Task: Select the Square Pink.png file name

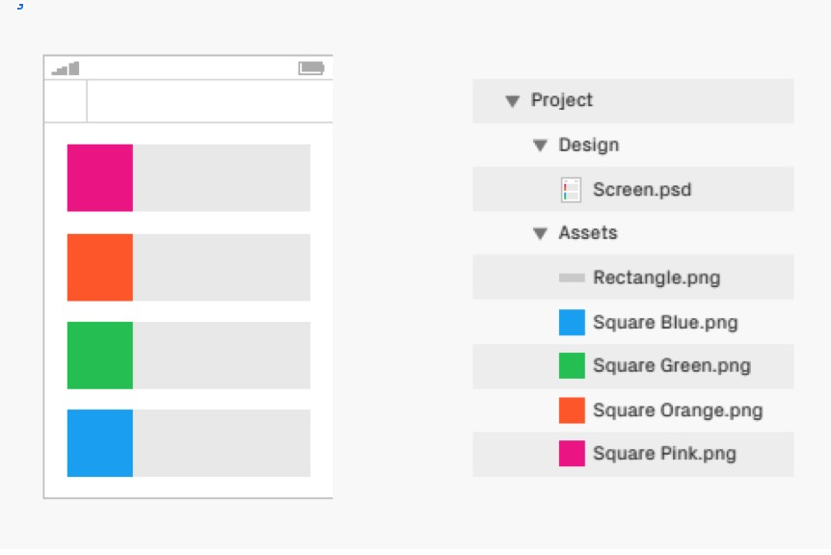Action: pyautogui.click(x=664, y=454)
